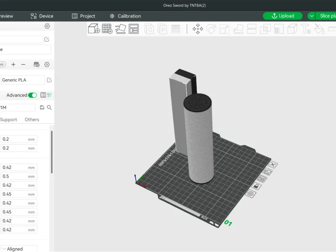Viewport: 336px width, 252px height.
Task: Add a filament with the plus icon
Action: pos(13,65)
